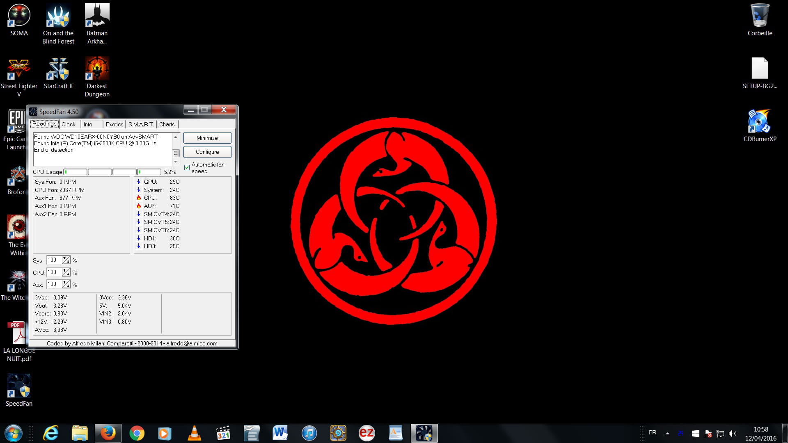Open iTunes from the taskbar
The height and width of the screenshot is (443, 788).
pos(309,433)
